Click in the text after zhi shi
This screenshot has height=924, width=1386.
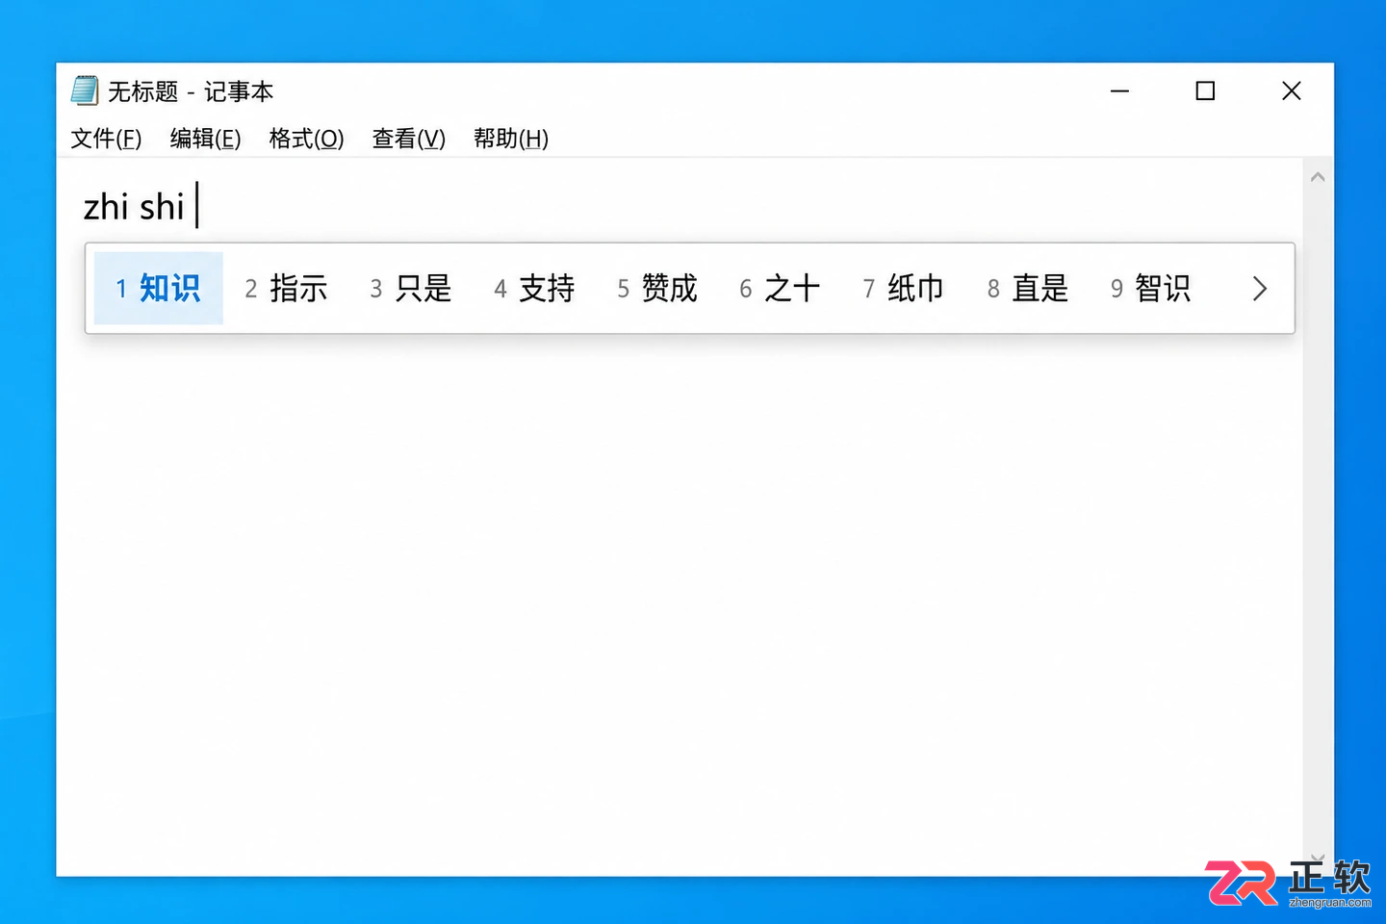(197, 206)
